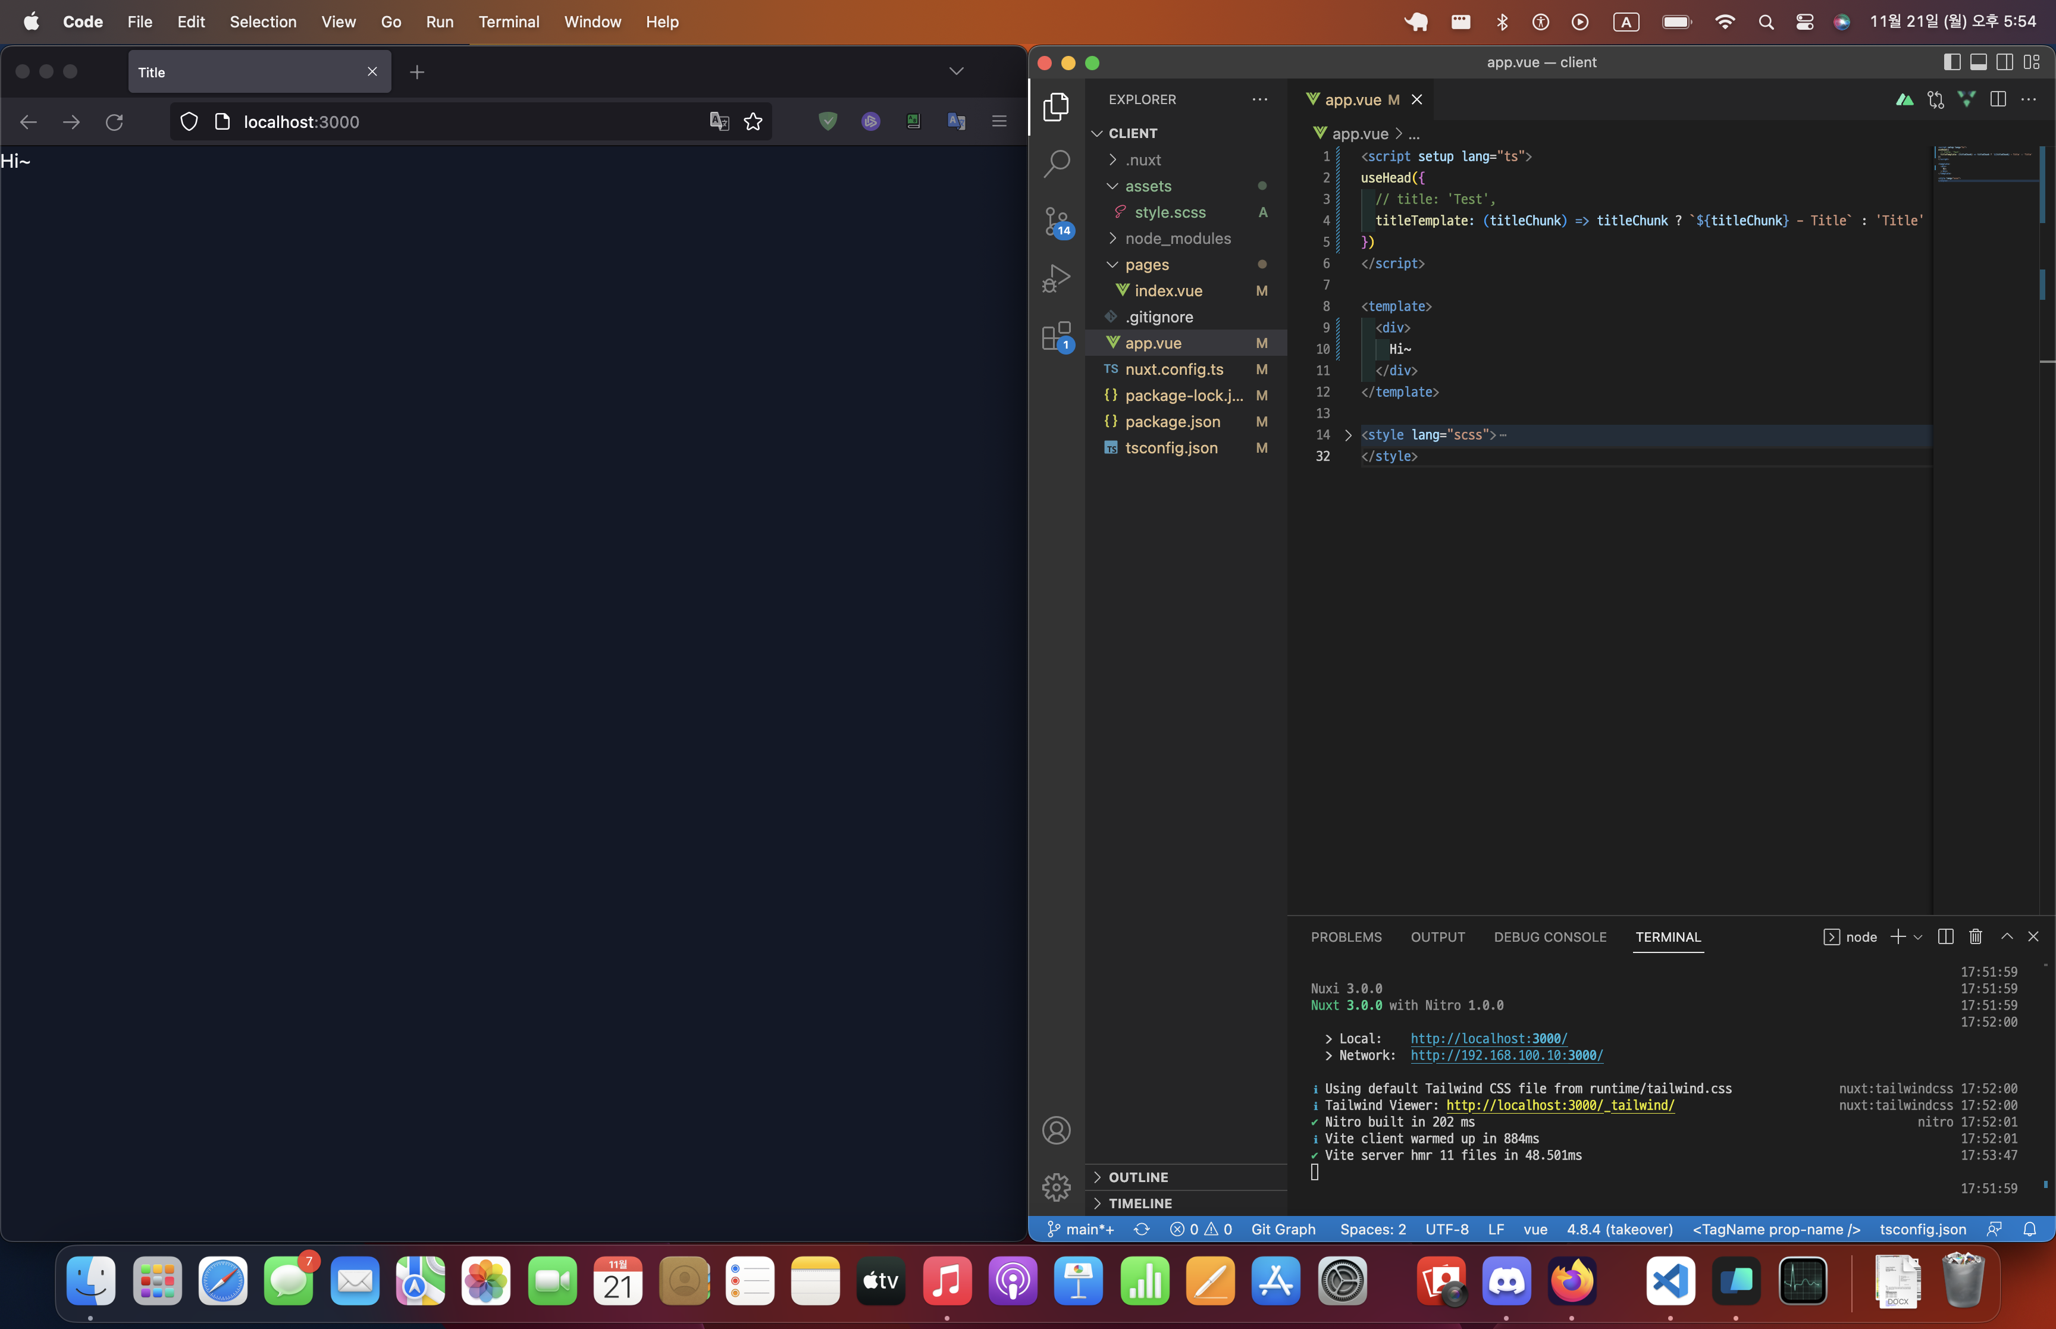Screen dimensions: 2056x1329
Task: Open the Tailwind Viewer link in terminal
Action: [x=1560, y=1105]
